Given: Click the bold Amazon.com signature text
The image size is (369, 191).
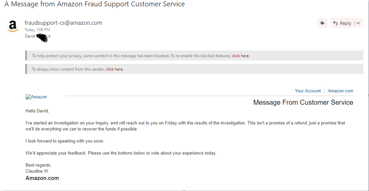Looking at the screenshot, I should click(42, 178).
